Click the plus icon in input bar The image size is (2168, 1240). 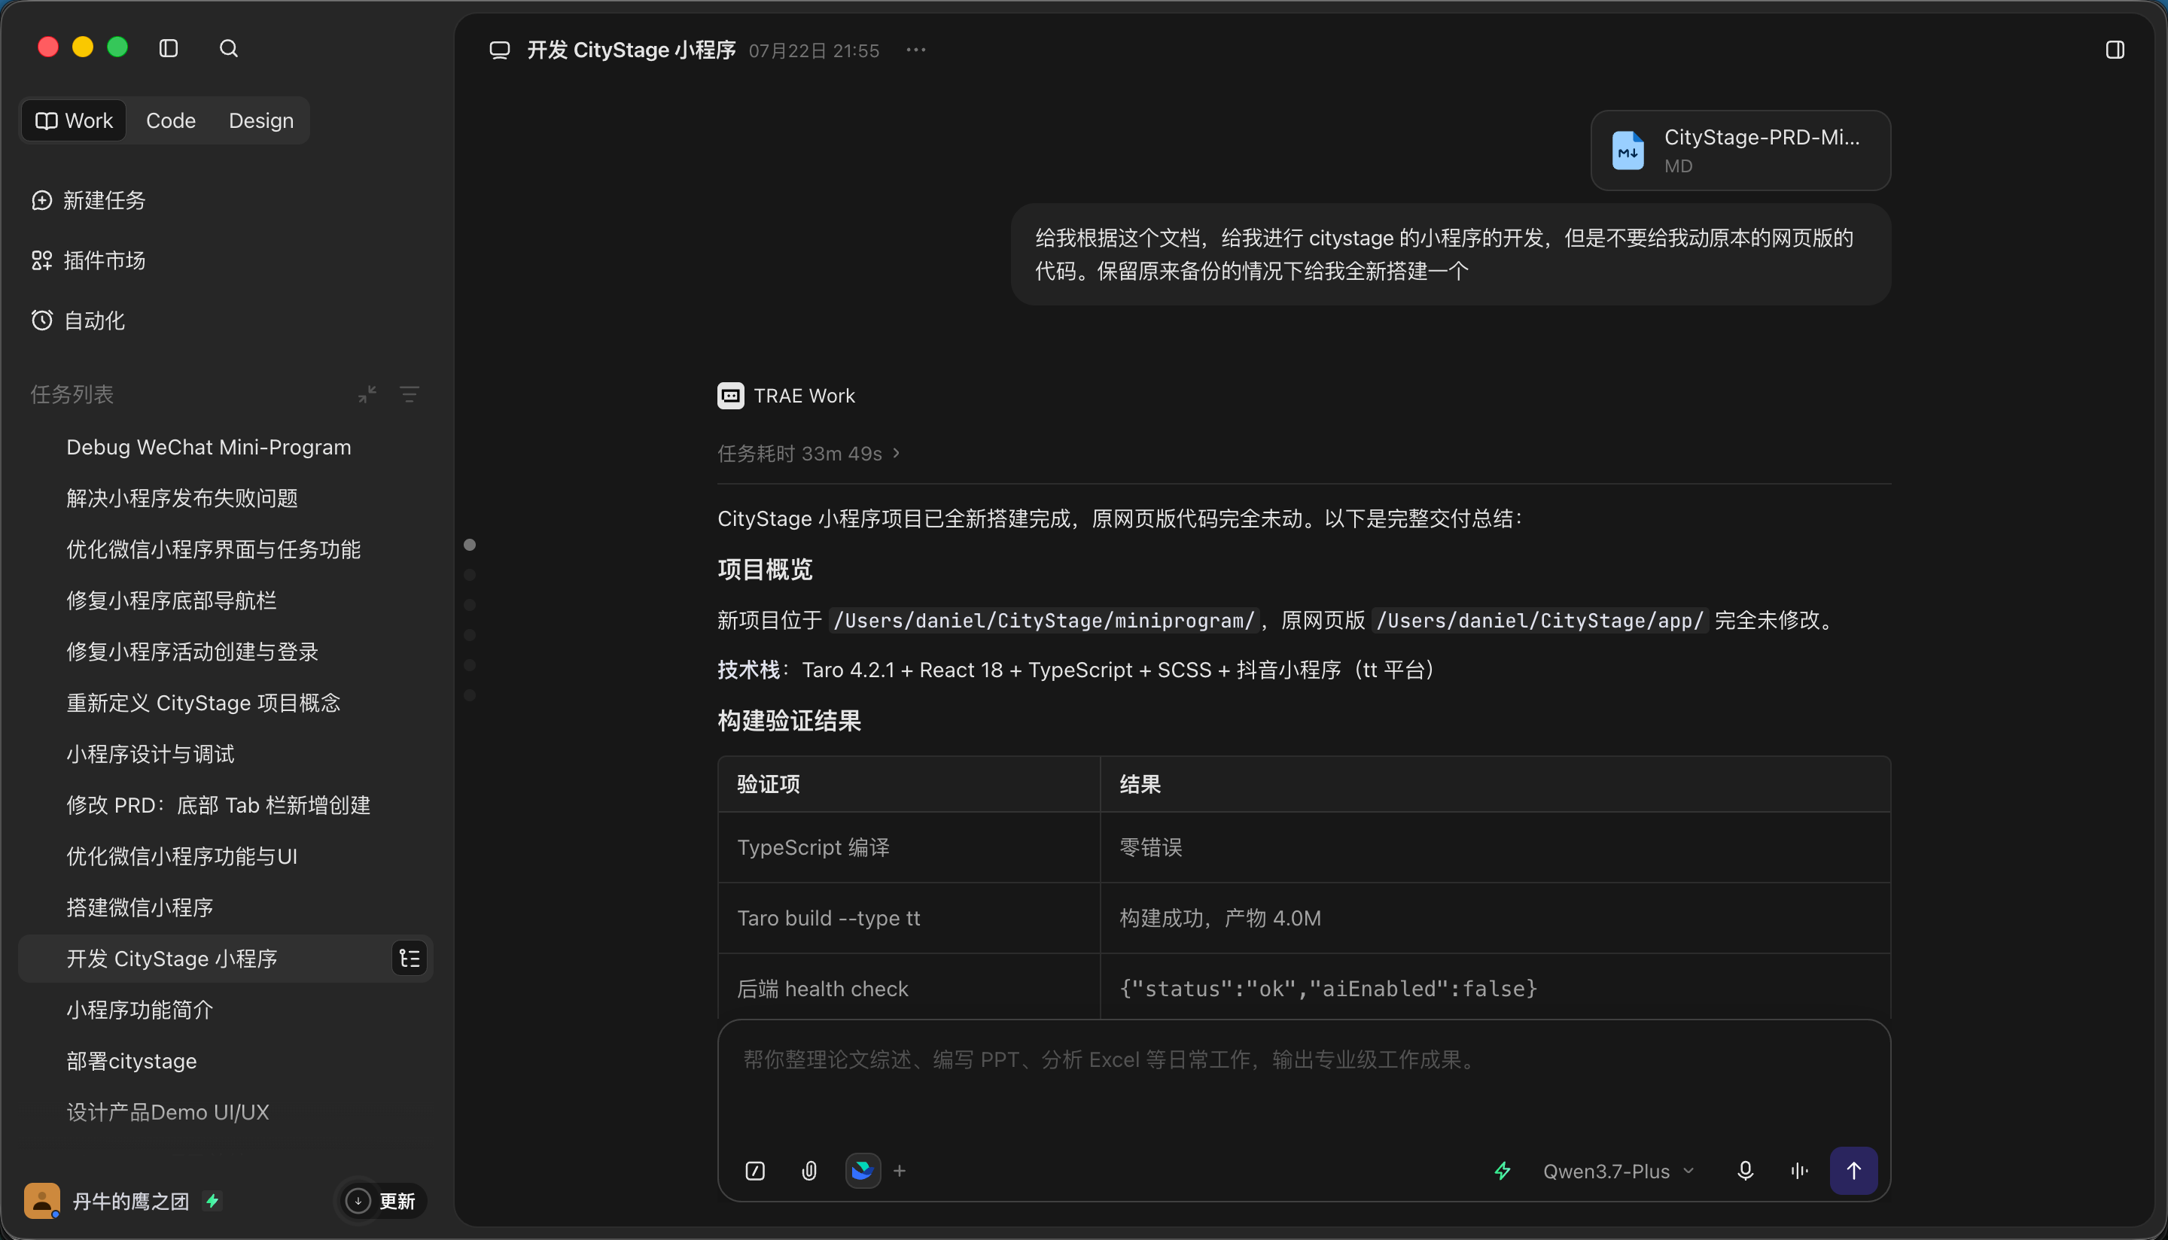point(900,1171)
